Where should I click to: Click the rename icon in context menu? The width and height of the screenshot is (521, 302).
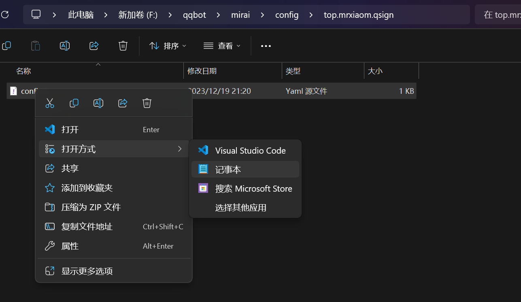pyautogui.click(x=98, y=103)
